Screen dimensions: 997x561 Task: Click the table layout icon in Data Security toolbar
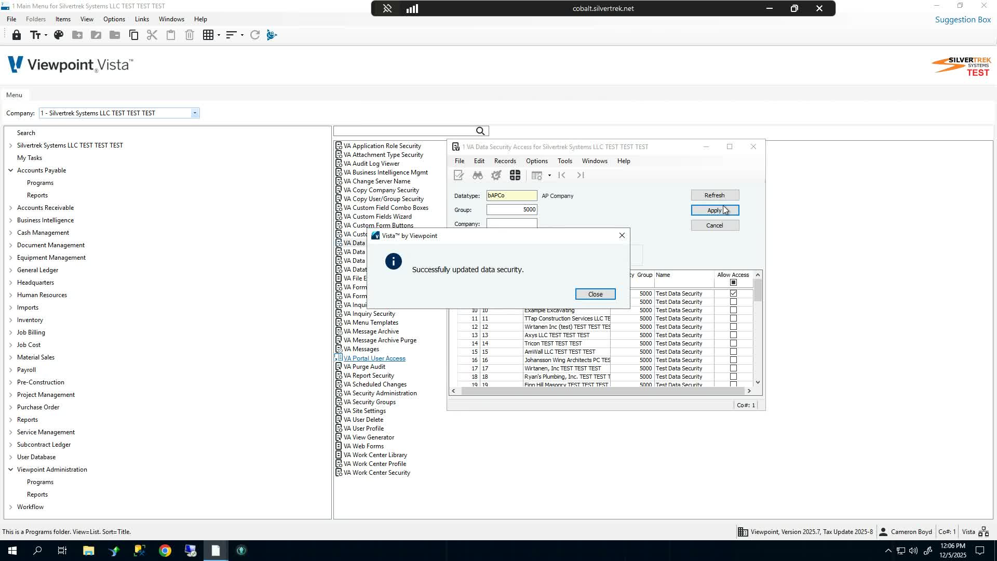click(x=537, y=176)
